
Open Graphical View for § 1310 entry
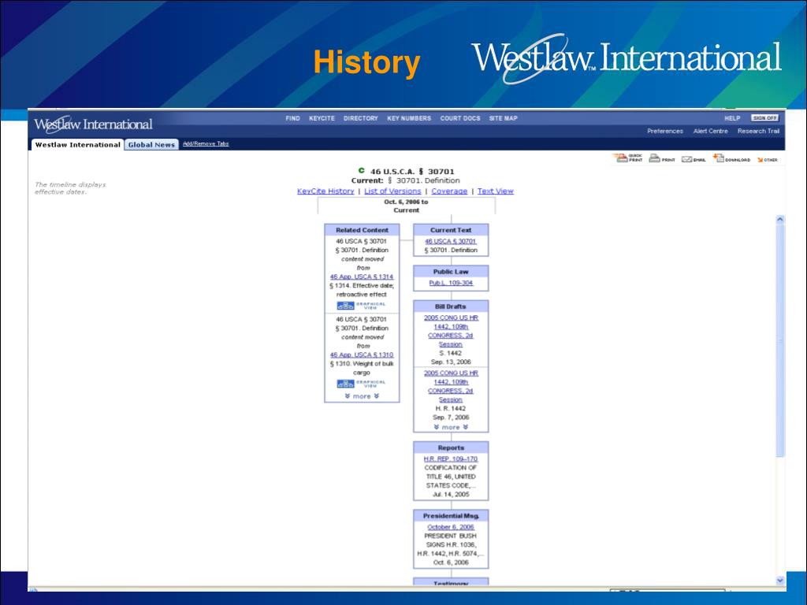point(361,384)
